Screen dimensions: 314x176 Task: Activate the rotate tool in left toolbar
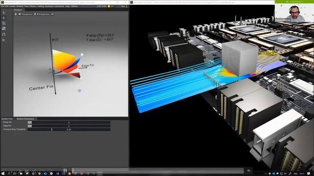[4, 23]
